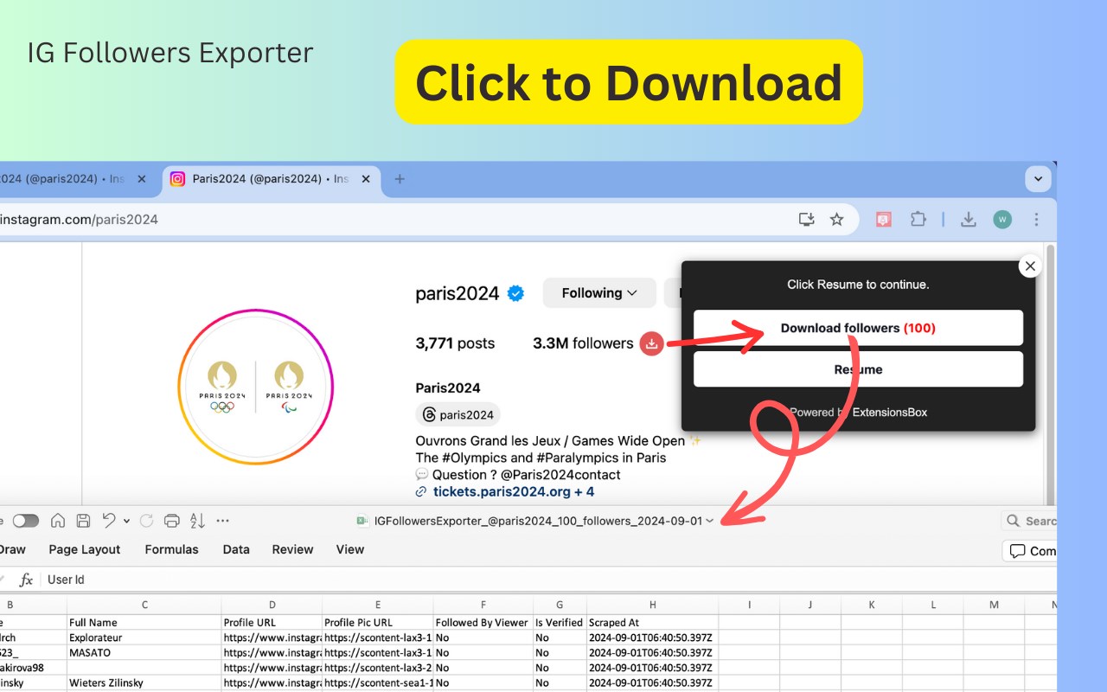Open the paris2024 Threads badge
This screenshot has width=1107, height=692.
click(x=458, y=414)
